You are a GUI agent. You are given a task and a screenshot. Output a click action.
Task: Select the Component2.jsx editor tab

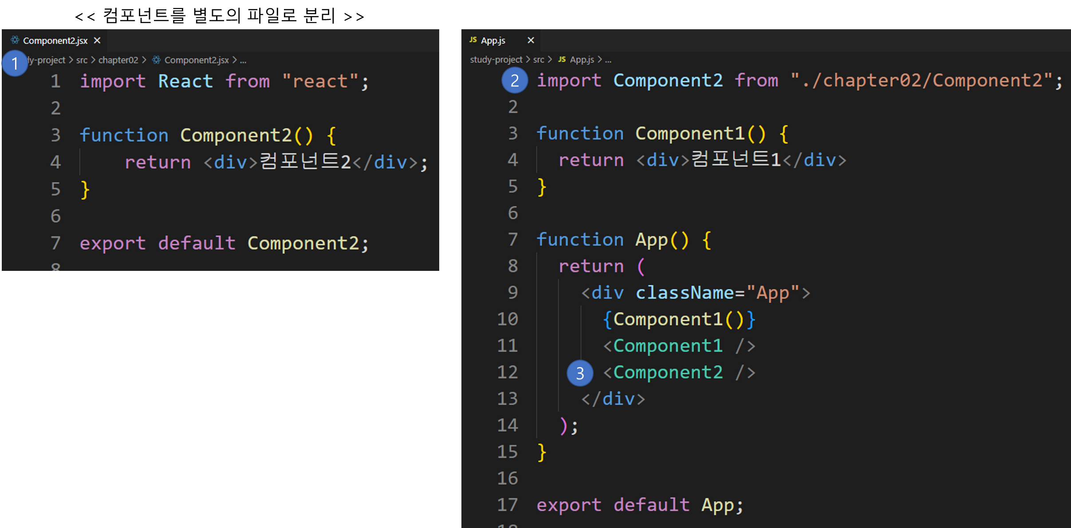(x=55, y=41)
